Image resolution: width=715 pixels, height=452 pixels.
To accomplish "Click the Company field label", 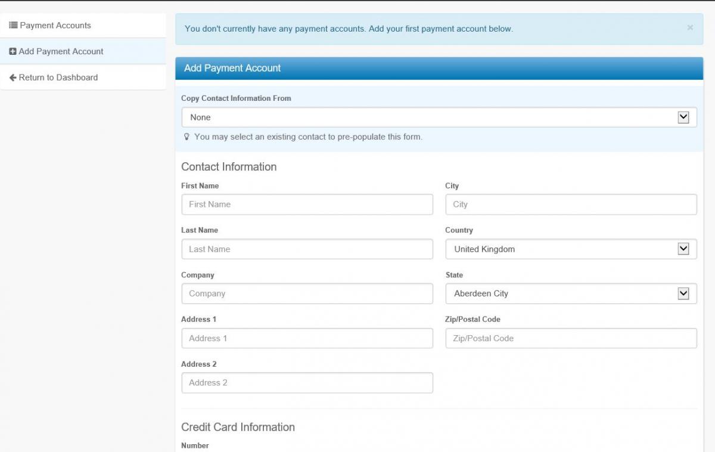I will click(x=198, y=275).
